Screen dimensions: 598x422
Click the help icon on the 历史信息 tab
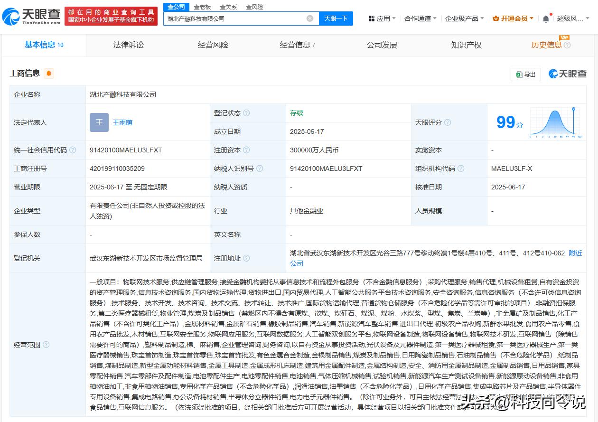[567, 45]
